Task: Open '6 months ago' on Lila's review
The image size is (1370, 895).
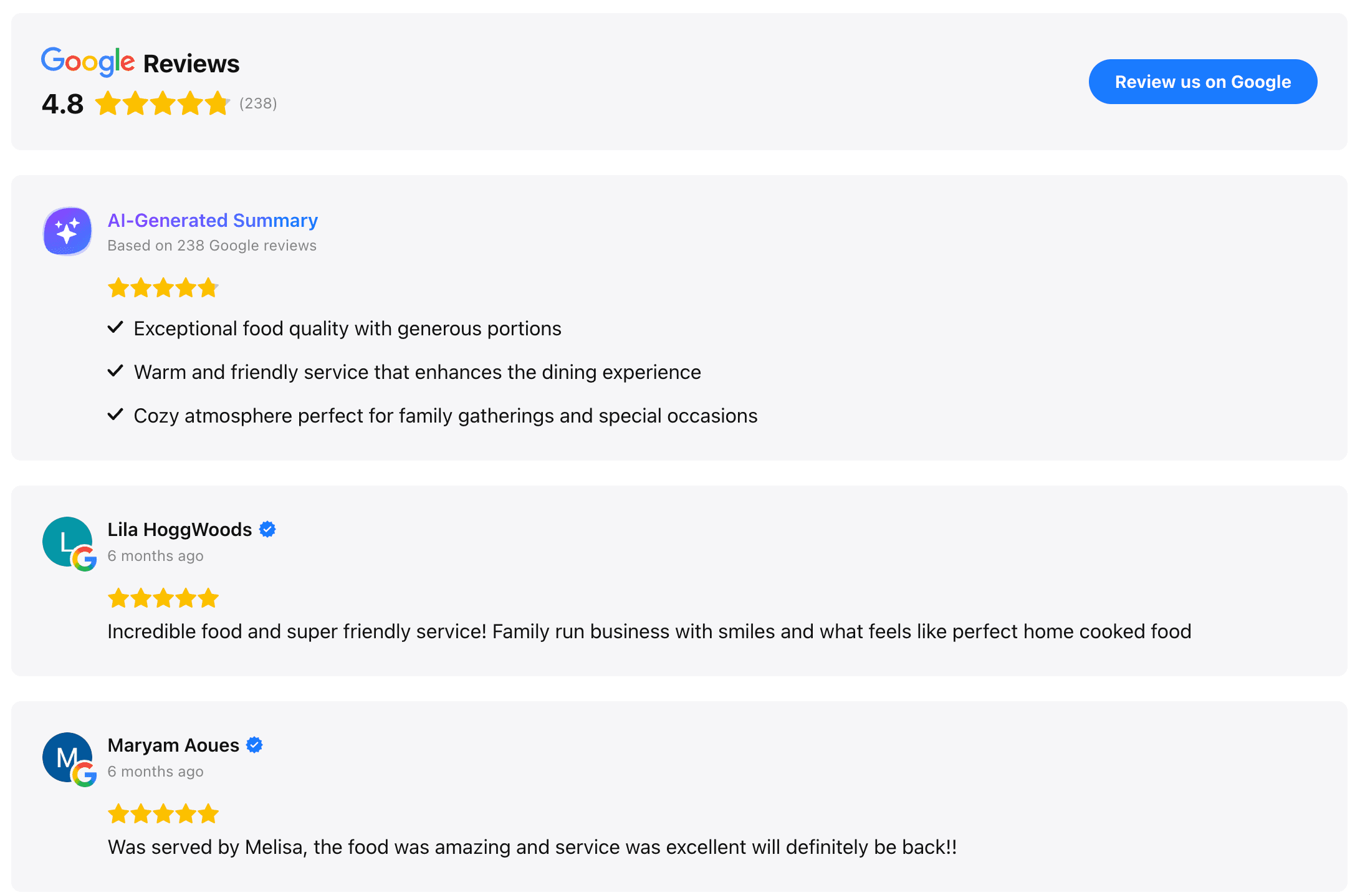Action: tap(155, 555)
